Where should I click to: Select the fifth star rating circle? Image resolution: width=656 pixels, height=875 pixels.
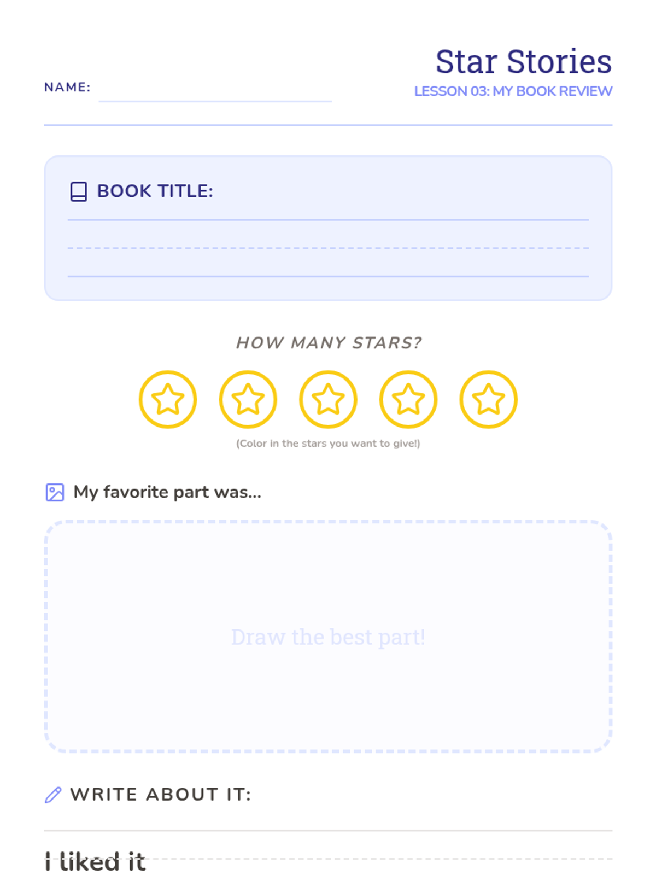click(x=488, y=399)
